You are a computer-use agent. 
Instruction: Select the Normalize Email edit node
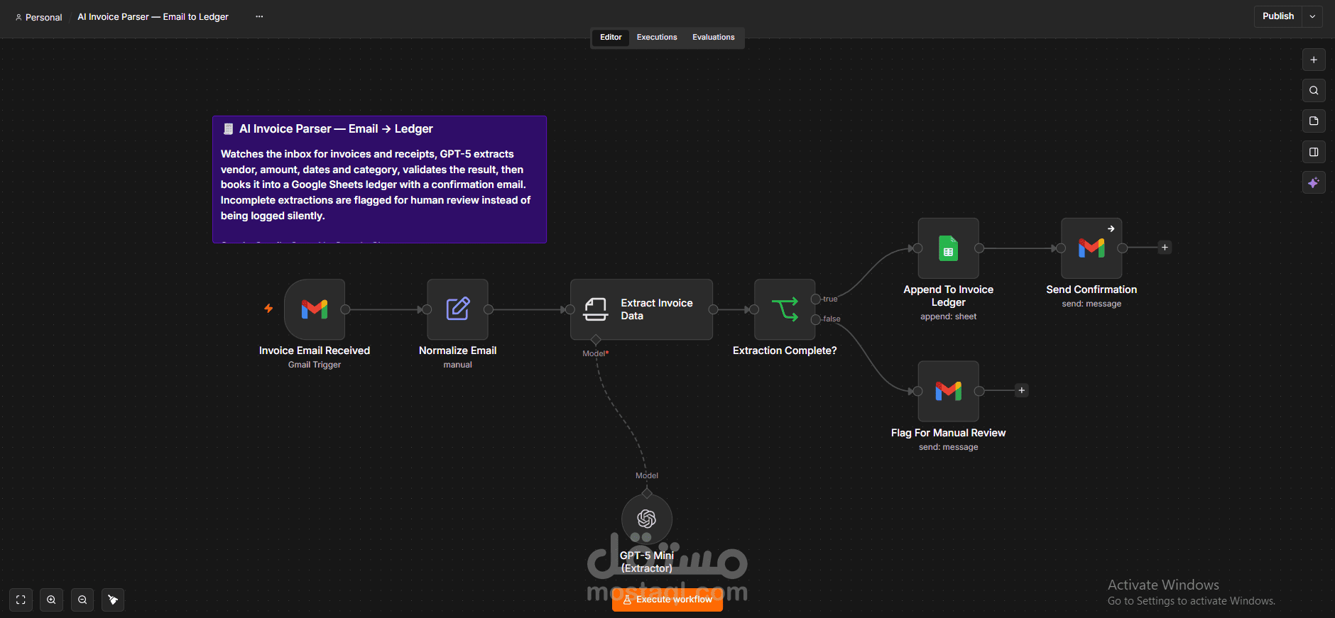pos(457,309)
